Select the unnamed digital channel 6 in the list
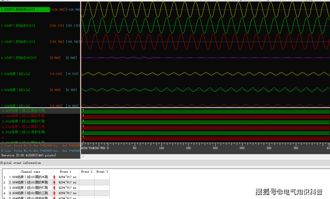 tap(3, 138)
